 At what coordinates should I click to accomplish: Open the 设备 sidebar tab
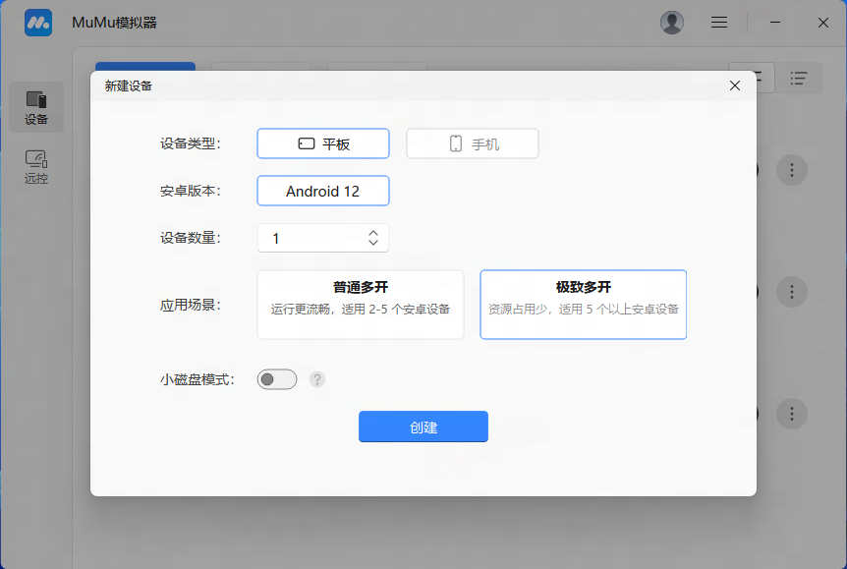pos(36,108)
